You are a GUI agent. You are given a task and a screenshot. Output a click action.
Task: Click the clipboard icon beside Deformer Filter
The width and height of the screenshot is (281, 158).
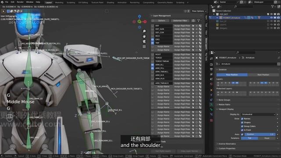[x=193, y=21]
